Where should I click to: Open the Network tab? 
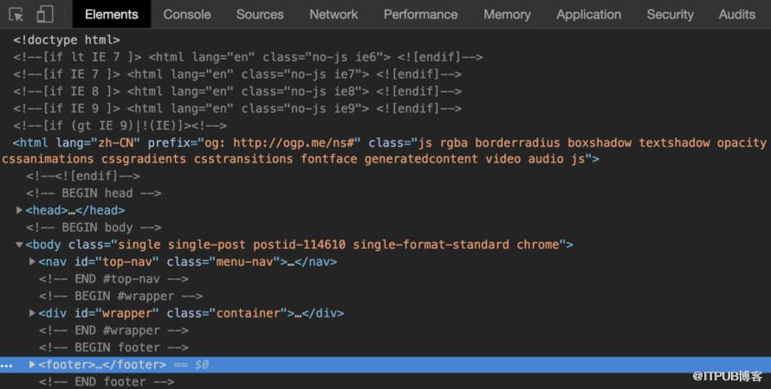point(334,14)
